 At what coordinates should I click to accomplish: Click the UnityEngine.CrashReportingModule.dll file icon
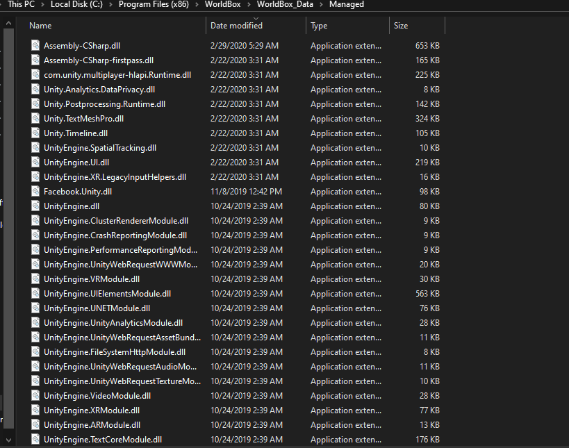point(35,235)
